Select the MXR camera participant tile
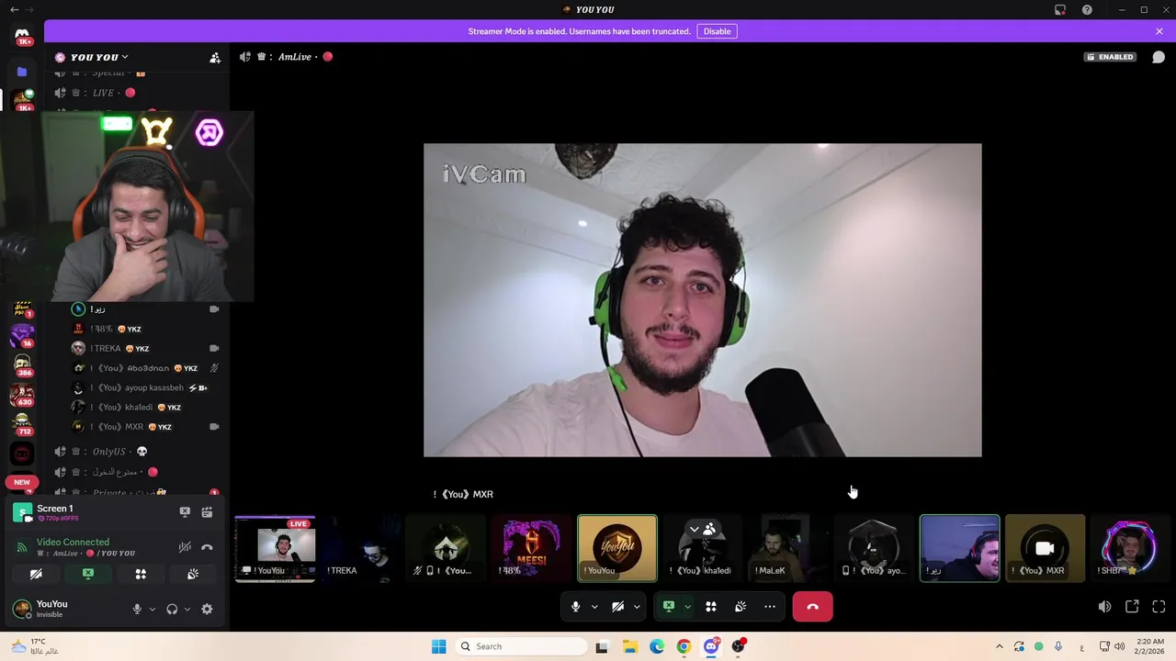 click(1045, 548)
